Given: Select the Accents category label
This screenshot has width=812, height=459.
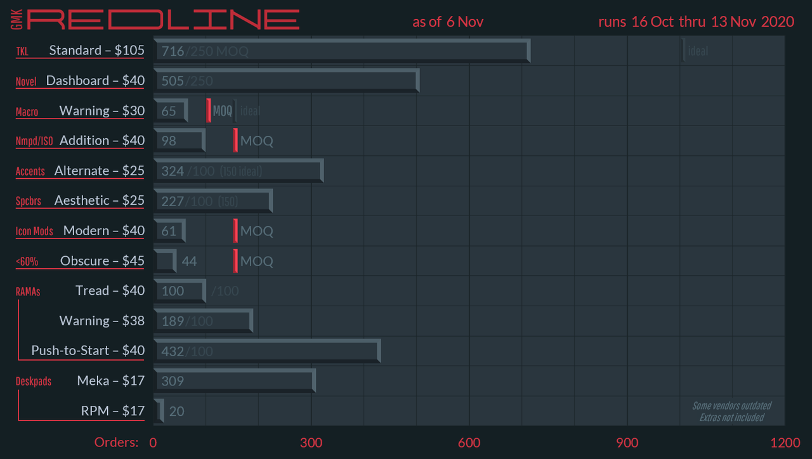Looking at the screenshot, I should (30, 171).
